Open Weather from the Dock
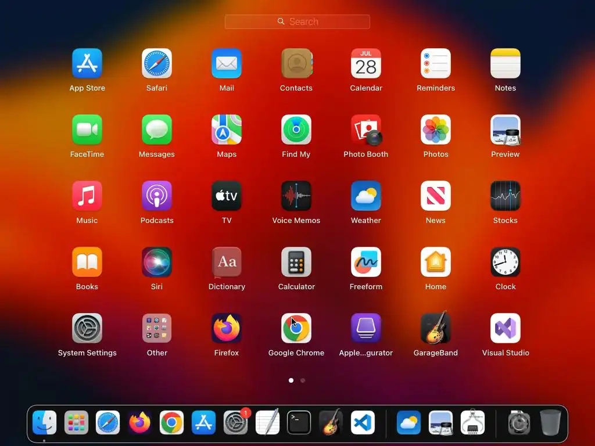 coord(408,423)
